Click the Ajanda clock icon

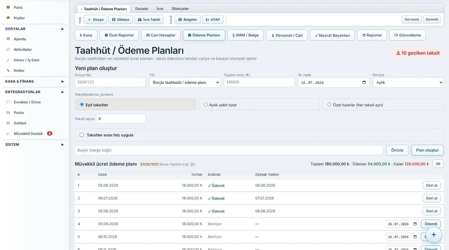[8, 39]
